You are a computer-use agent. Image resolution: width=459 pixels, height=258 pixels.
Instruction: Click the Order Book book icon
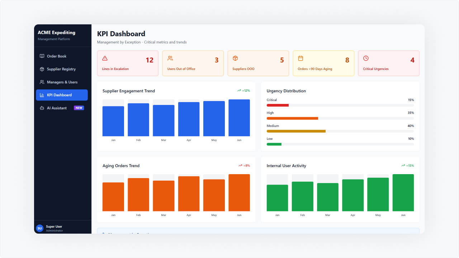(x=42, y=56)
